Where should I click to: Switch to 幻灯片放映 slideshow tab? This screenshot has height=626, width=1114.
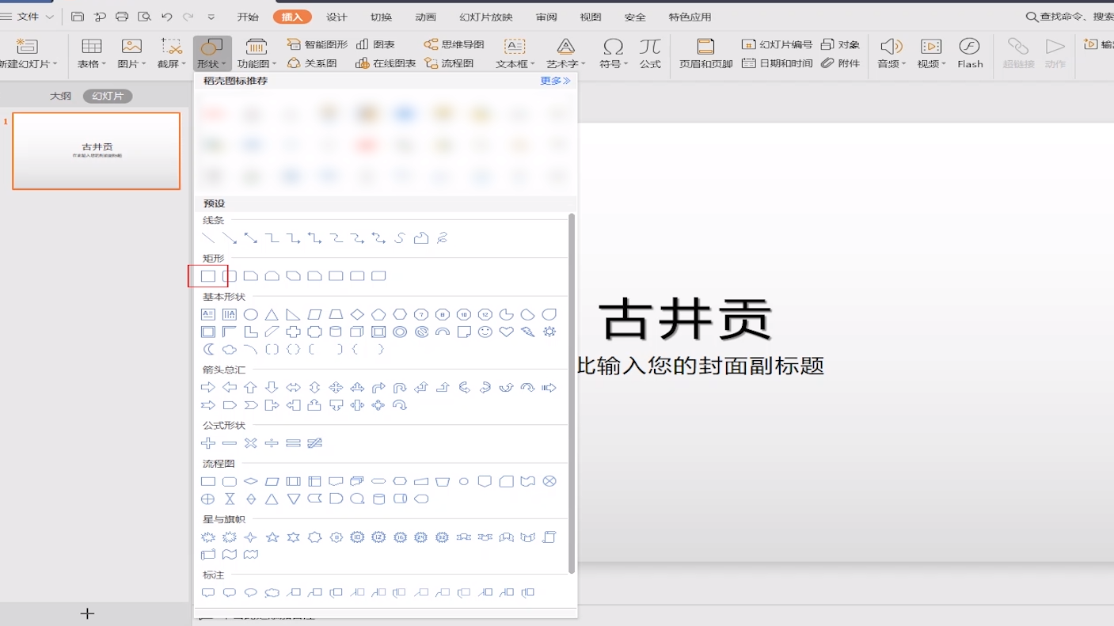[486, 17]
